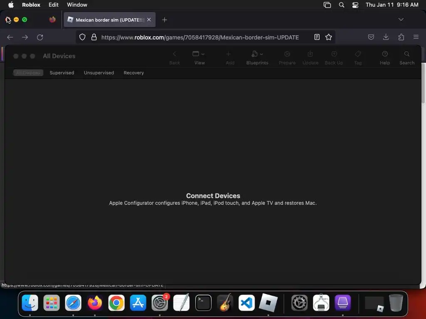Open TextEdit from the Dock
This screenshot has width=426, height=319.
tap(181, 303)
